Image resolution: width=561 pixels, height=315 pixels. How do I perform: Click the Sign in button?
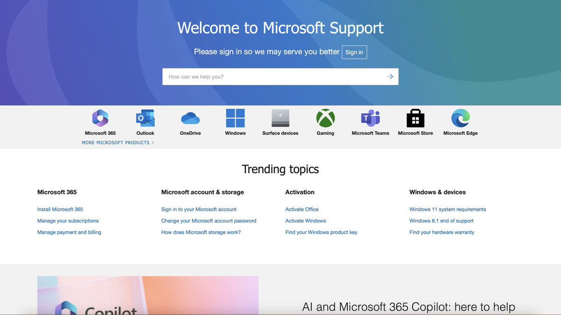pos(354,52)
